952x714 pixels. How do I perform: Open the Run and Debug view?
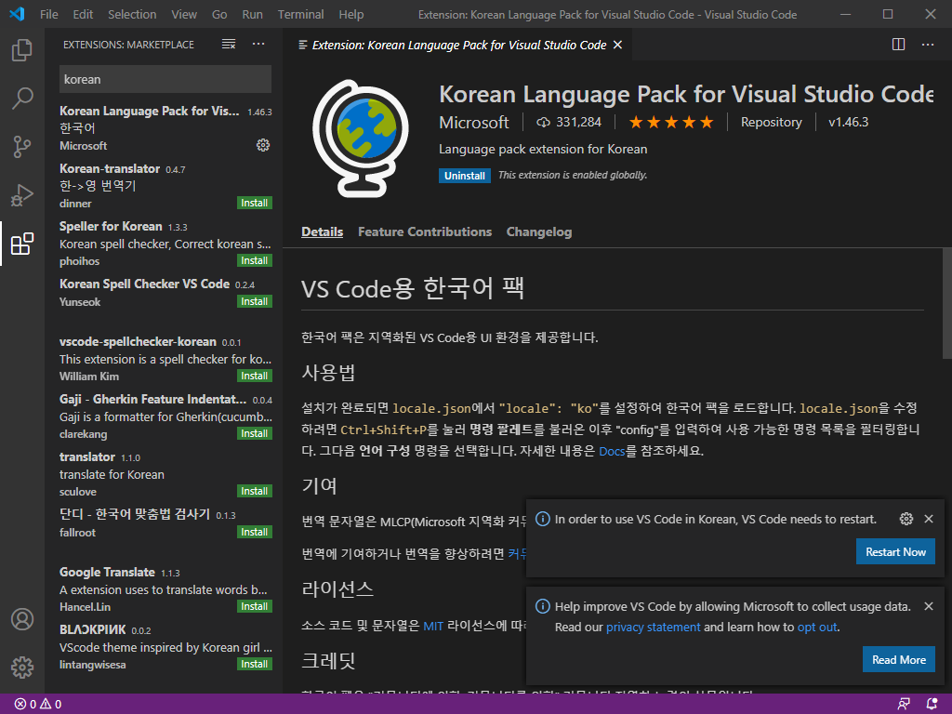click(22, 195)
